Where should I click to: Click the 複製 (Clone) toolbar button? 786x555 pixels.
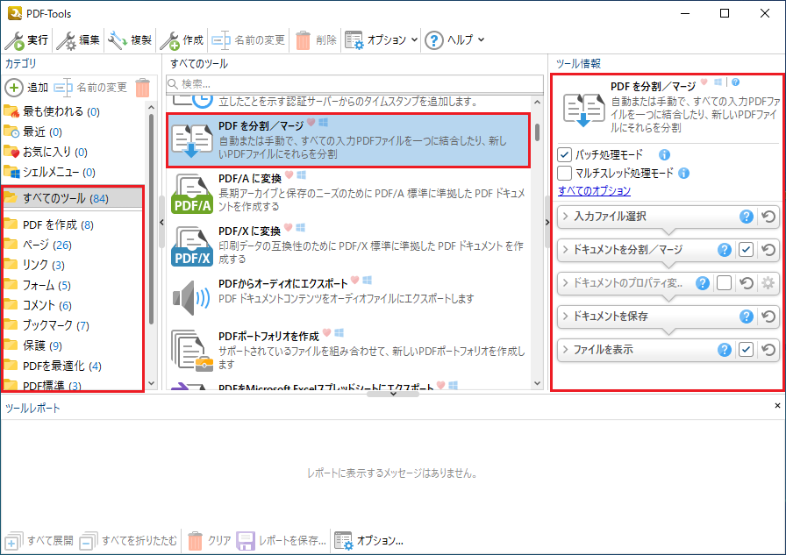tap(131, 40)
